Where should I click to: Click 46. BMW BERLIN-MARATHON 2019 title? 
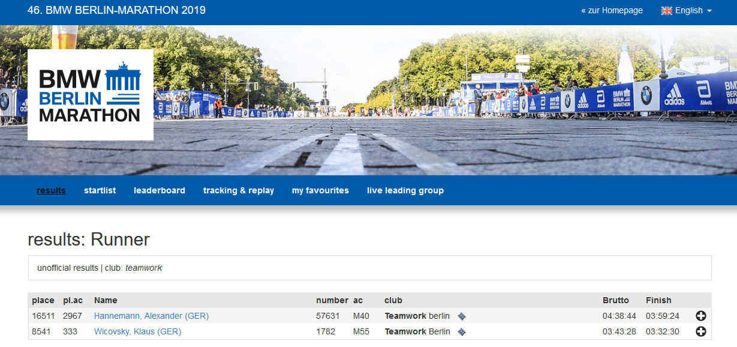tap(116, 10)
